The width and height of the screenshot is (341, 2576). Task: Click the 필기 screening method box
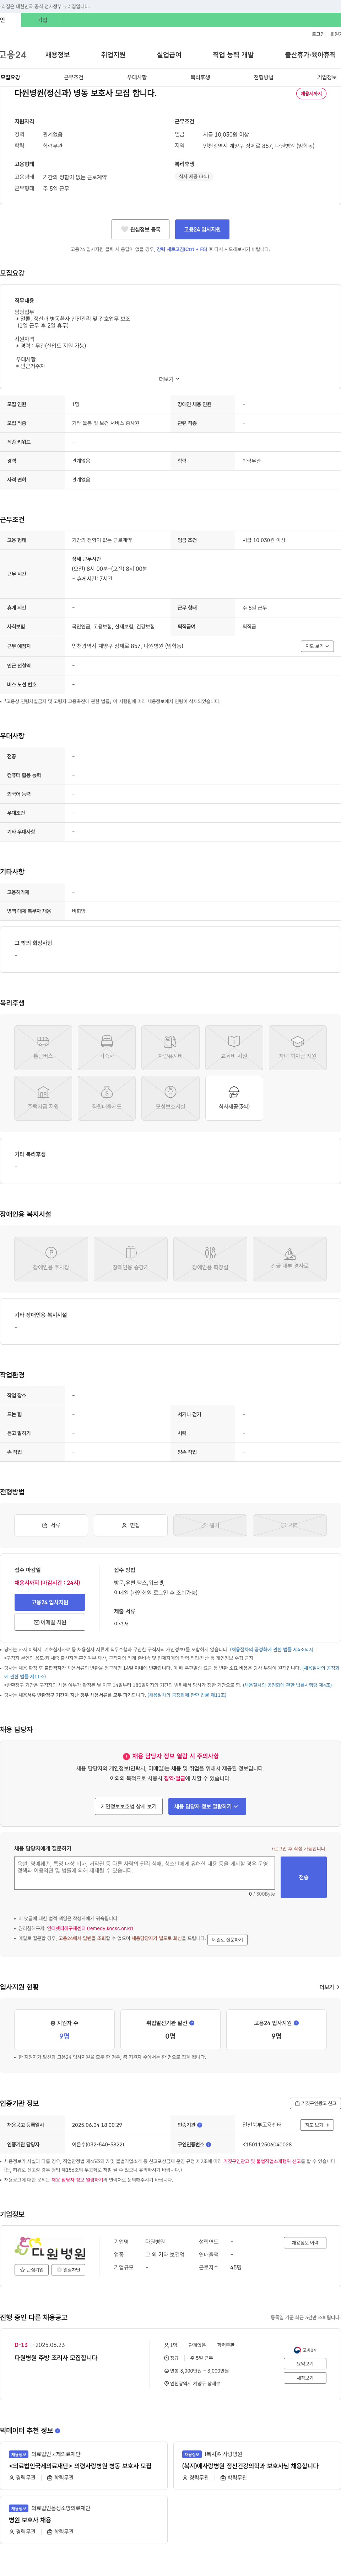click(x=210, y=1525)
